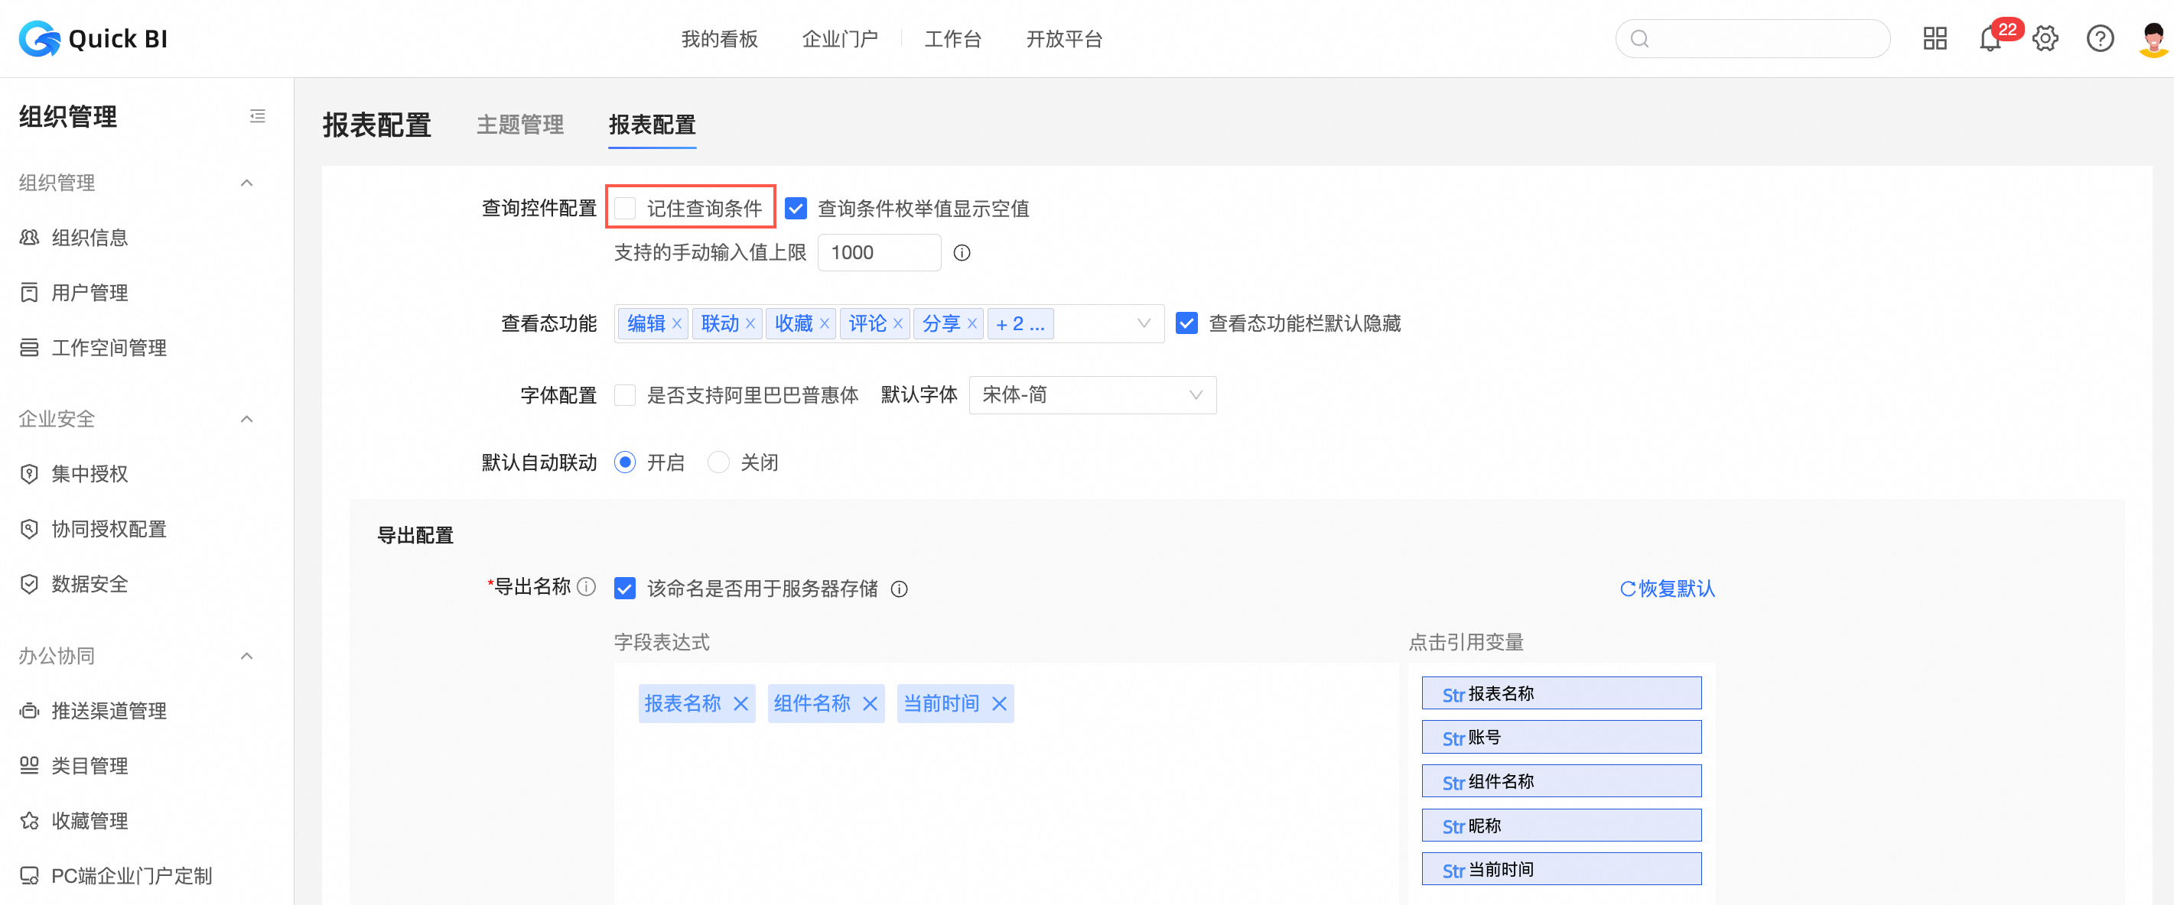Open the 默认字体 宋体-简 dropdown

click(1092, 394)
